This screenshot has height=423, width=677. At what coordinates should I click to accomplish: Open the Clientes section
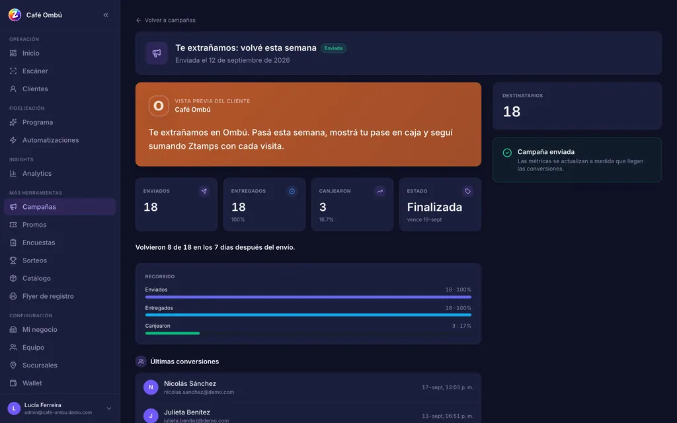(x=60, y=89)
